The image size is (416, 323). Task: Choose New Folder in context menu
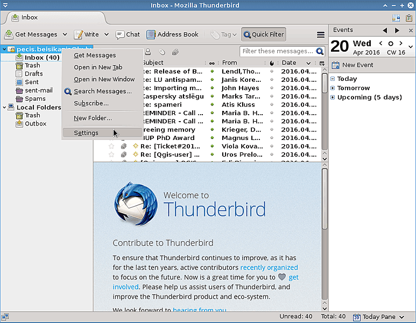point(102,118)
